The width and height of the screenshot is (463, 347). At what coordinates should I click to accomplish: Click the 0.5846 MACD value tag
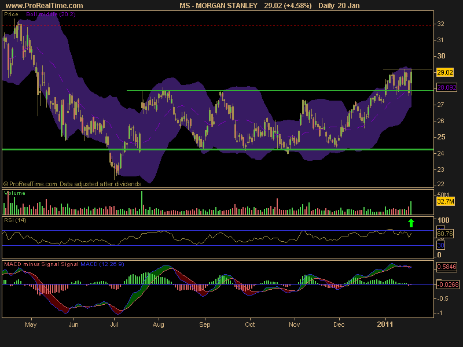tap(446, 267)
